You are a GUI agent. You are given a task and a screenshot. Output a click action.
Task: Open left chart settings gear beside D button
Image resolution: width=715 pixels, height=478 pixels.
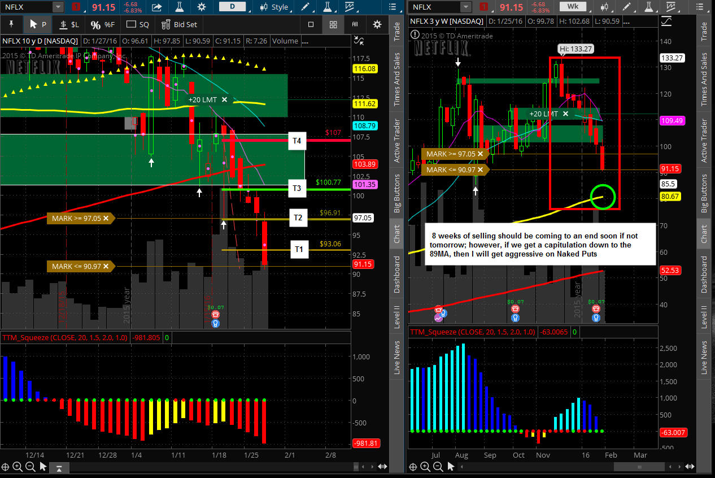202,7
